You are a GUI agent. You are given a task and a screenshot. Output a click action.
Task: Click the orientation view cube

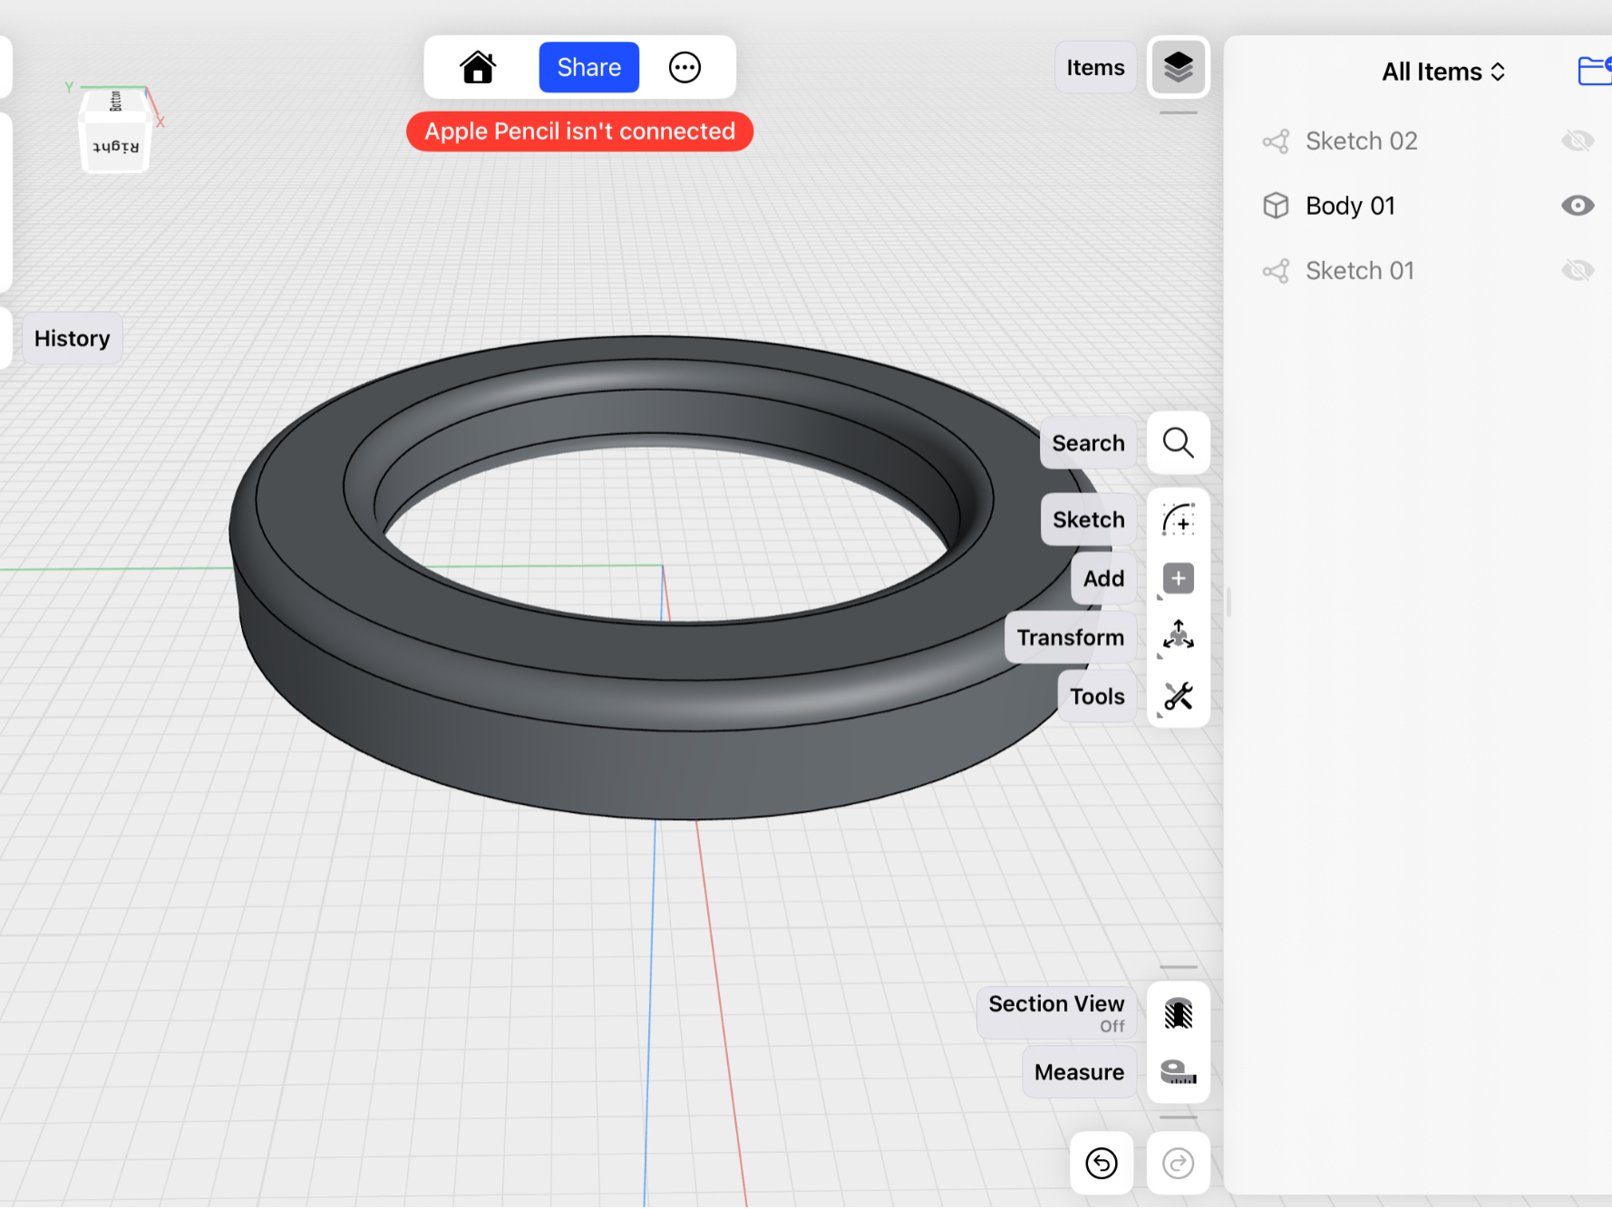(115, 130)
